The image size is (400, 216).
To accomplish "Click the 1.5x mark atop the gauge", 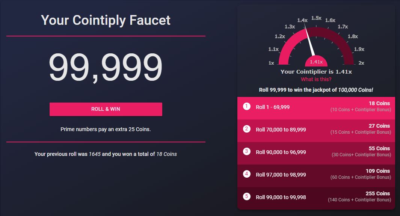I will click(x=316, y=18).
